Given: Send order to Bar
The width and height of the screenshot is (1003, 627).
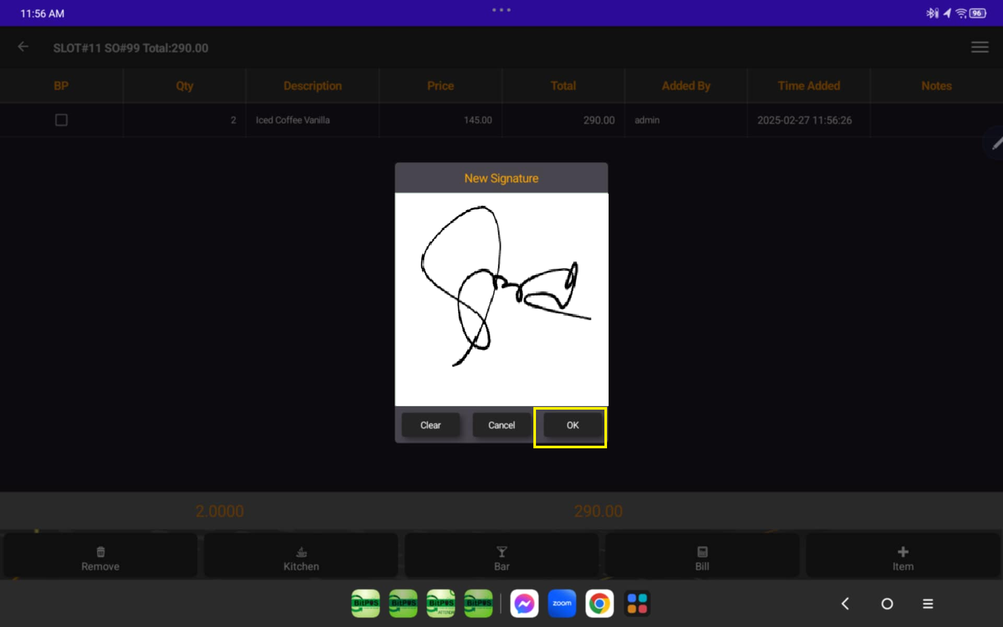Looking at the screenshot, I should pos(501,558).
